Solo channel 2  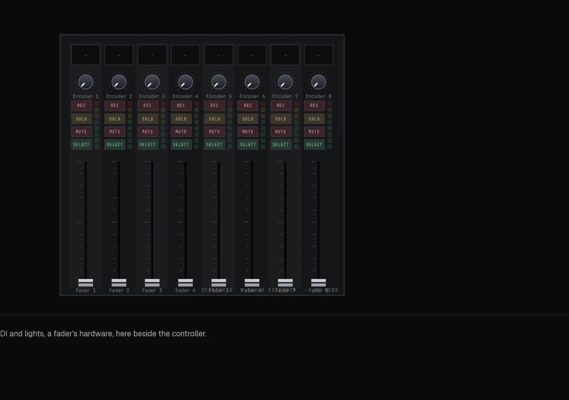[115, 119]
